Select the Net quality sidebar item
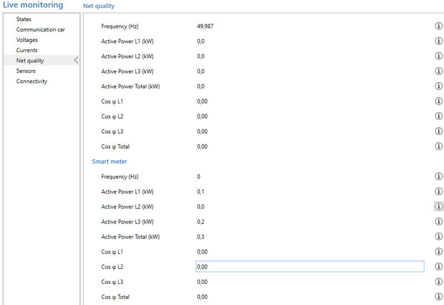The image size is (444, 305). coord(42,61)
